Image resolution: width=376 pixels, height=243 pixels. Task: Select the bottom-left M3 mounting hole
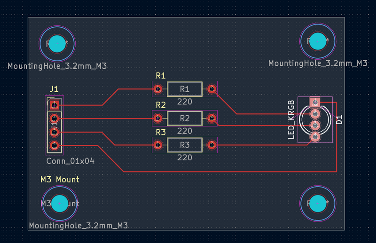pos(60,204)
